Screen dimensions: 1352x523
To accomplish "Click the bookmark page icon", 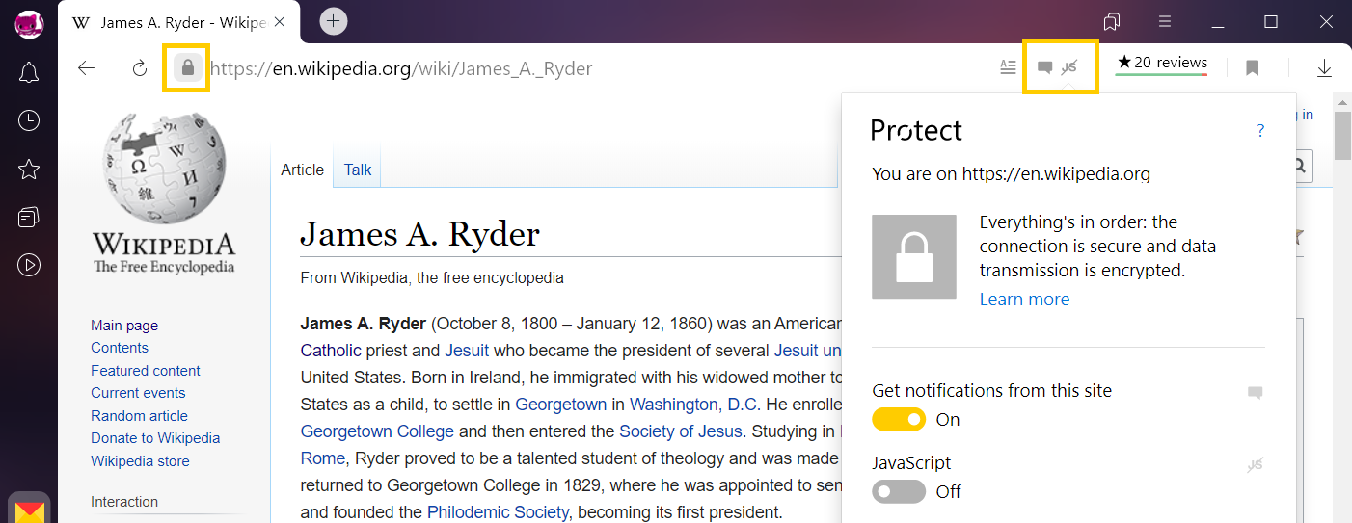I will tap(1252, 68).
